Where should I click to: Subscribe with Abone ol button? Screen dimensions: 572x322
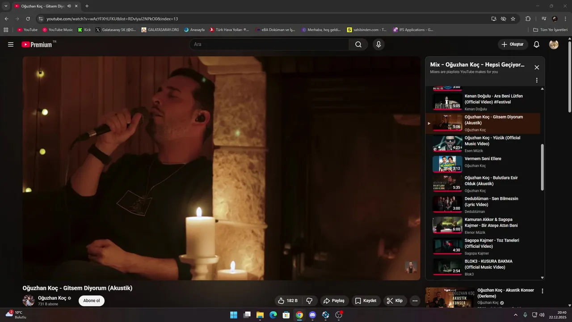(92, 301)
